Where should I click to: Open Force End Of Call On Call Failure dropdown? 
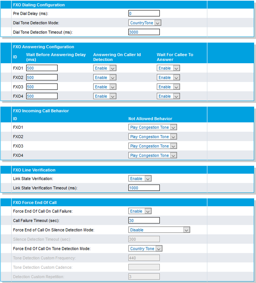click(140, 211)
